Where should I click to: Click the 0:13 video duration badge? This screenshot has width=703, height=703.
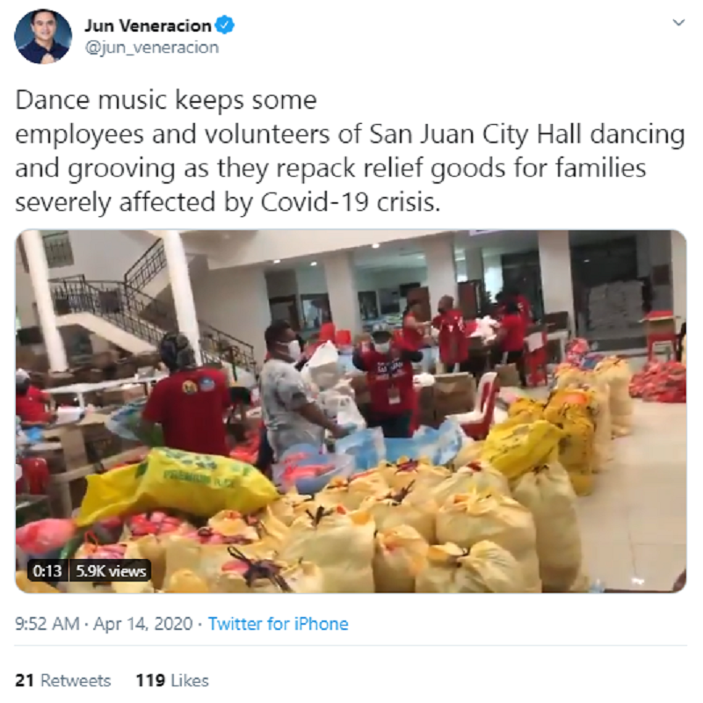(47, 571)
